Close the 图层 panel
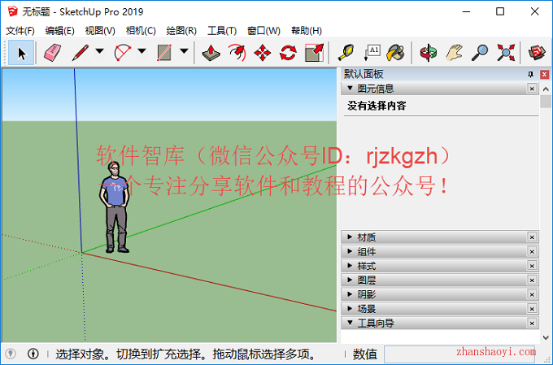Viewport: 553px width, 365px height. [x=532, y=280]
